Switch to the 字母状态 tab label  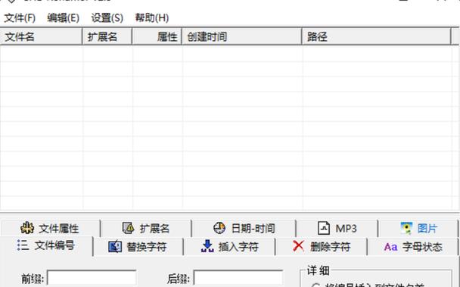(x=422, y=247)
